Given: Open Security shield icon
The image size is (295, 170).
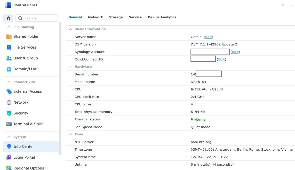Looking at the screenshot, I should (x=9, y=113).
